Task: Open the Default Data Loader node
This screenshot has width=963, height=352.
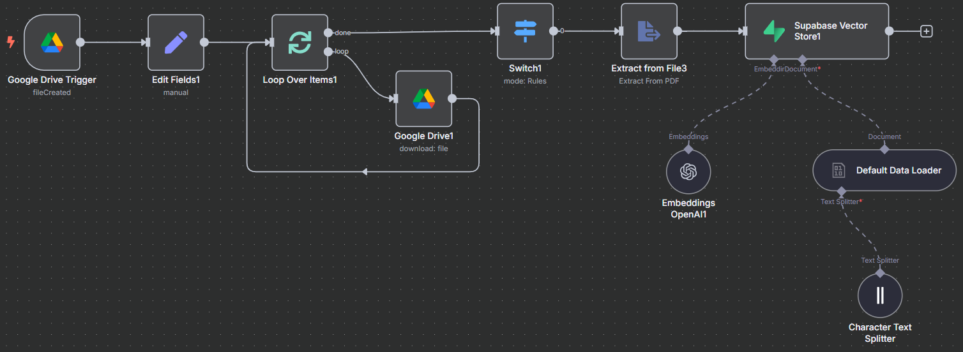Action: pos(884,170)
